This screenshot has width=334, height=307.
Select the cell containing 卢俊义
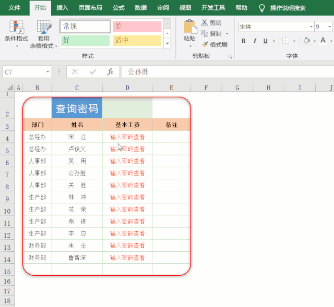pos(77,149)
